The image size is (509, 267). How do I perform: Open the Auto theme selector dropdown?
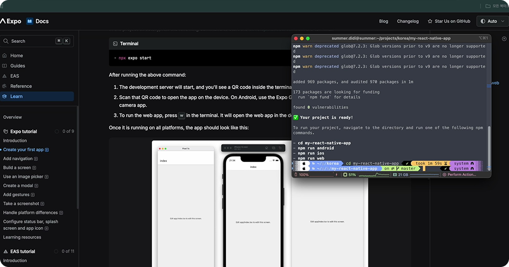[x=491, y=21]
